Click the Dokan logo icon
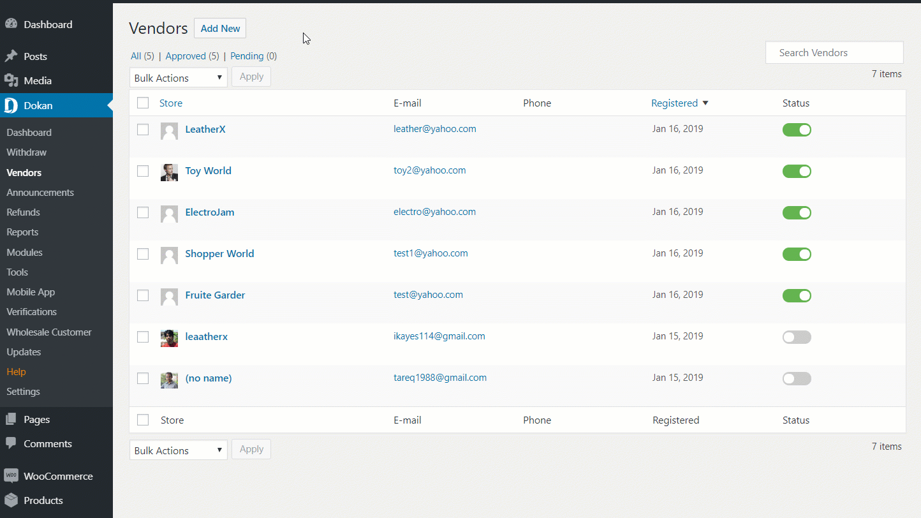 11,105
